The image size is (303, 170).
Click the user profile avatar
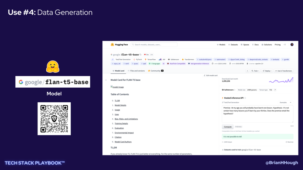(x=292, y=44)
